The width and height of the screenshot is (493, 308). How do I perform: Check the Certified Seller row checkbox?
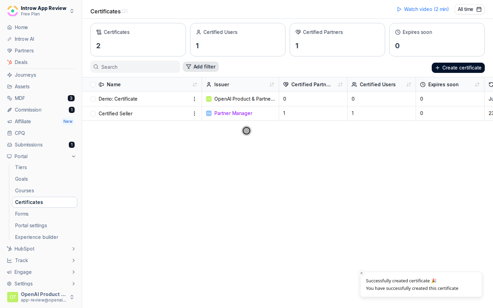point(93,114)
